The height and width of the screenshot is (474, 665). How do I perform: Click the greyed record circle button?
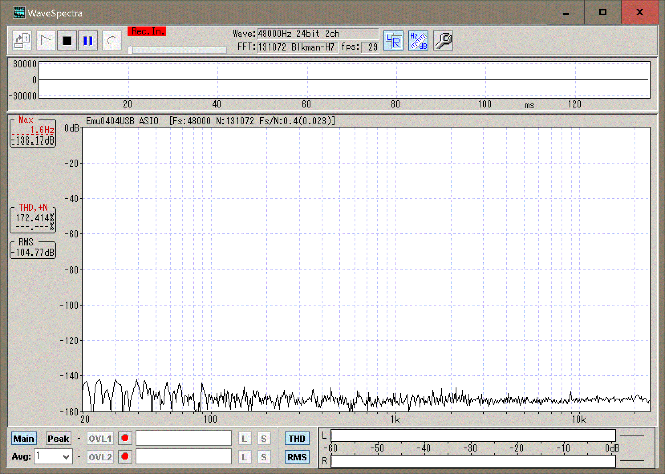point(112,41)
